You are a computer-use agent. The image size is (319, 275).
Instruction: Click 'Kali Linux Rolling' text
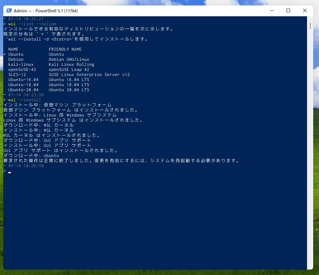(71, 64)
